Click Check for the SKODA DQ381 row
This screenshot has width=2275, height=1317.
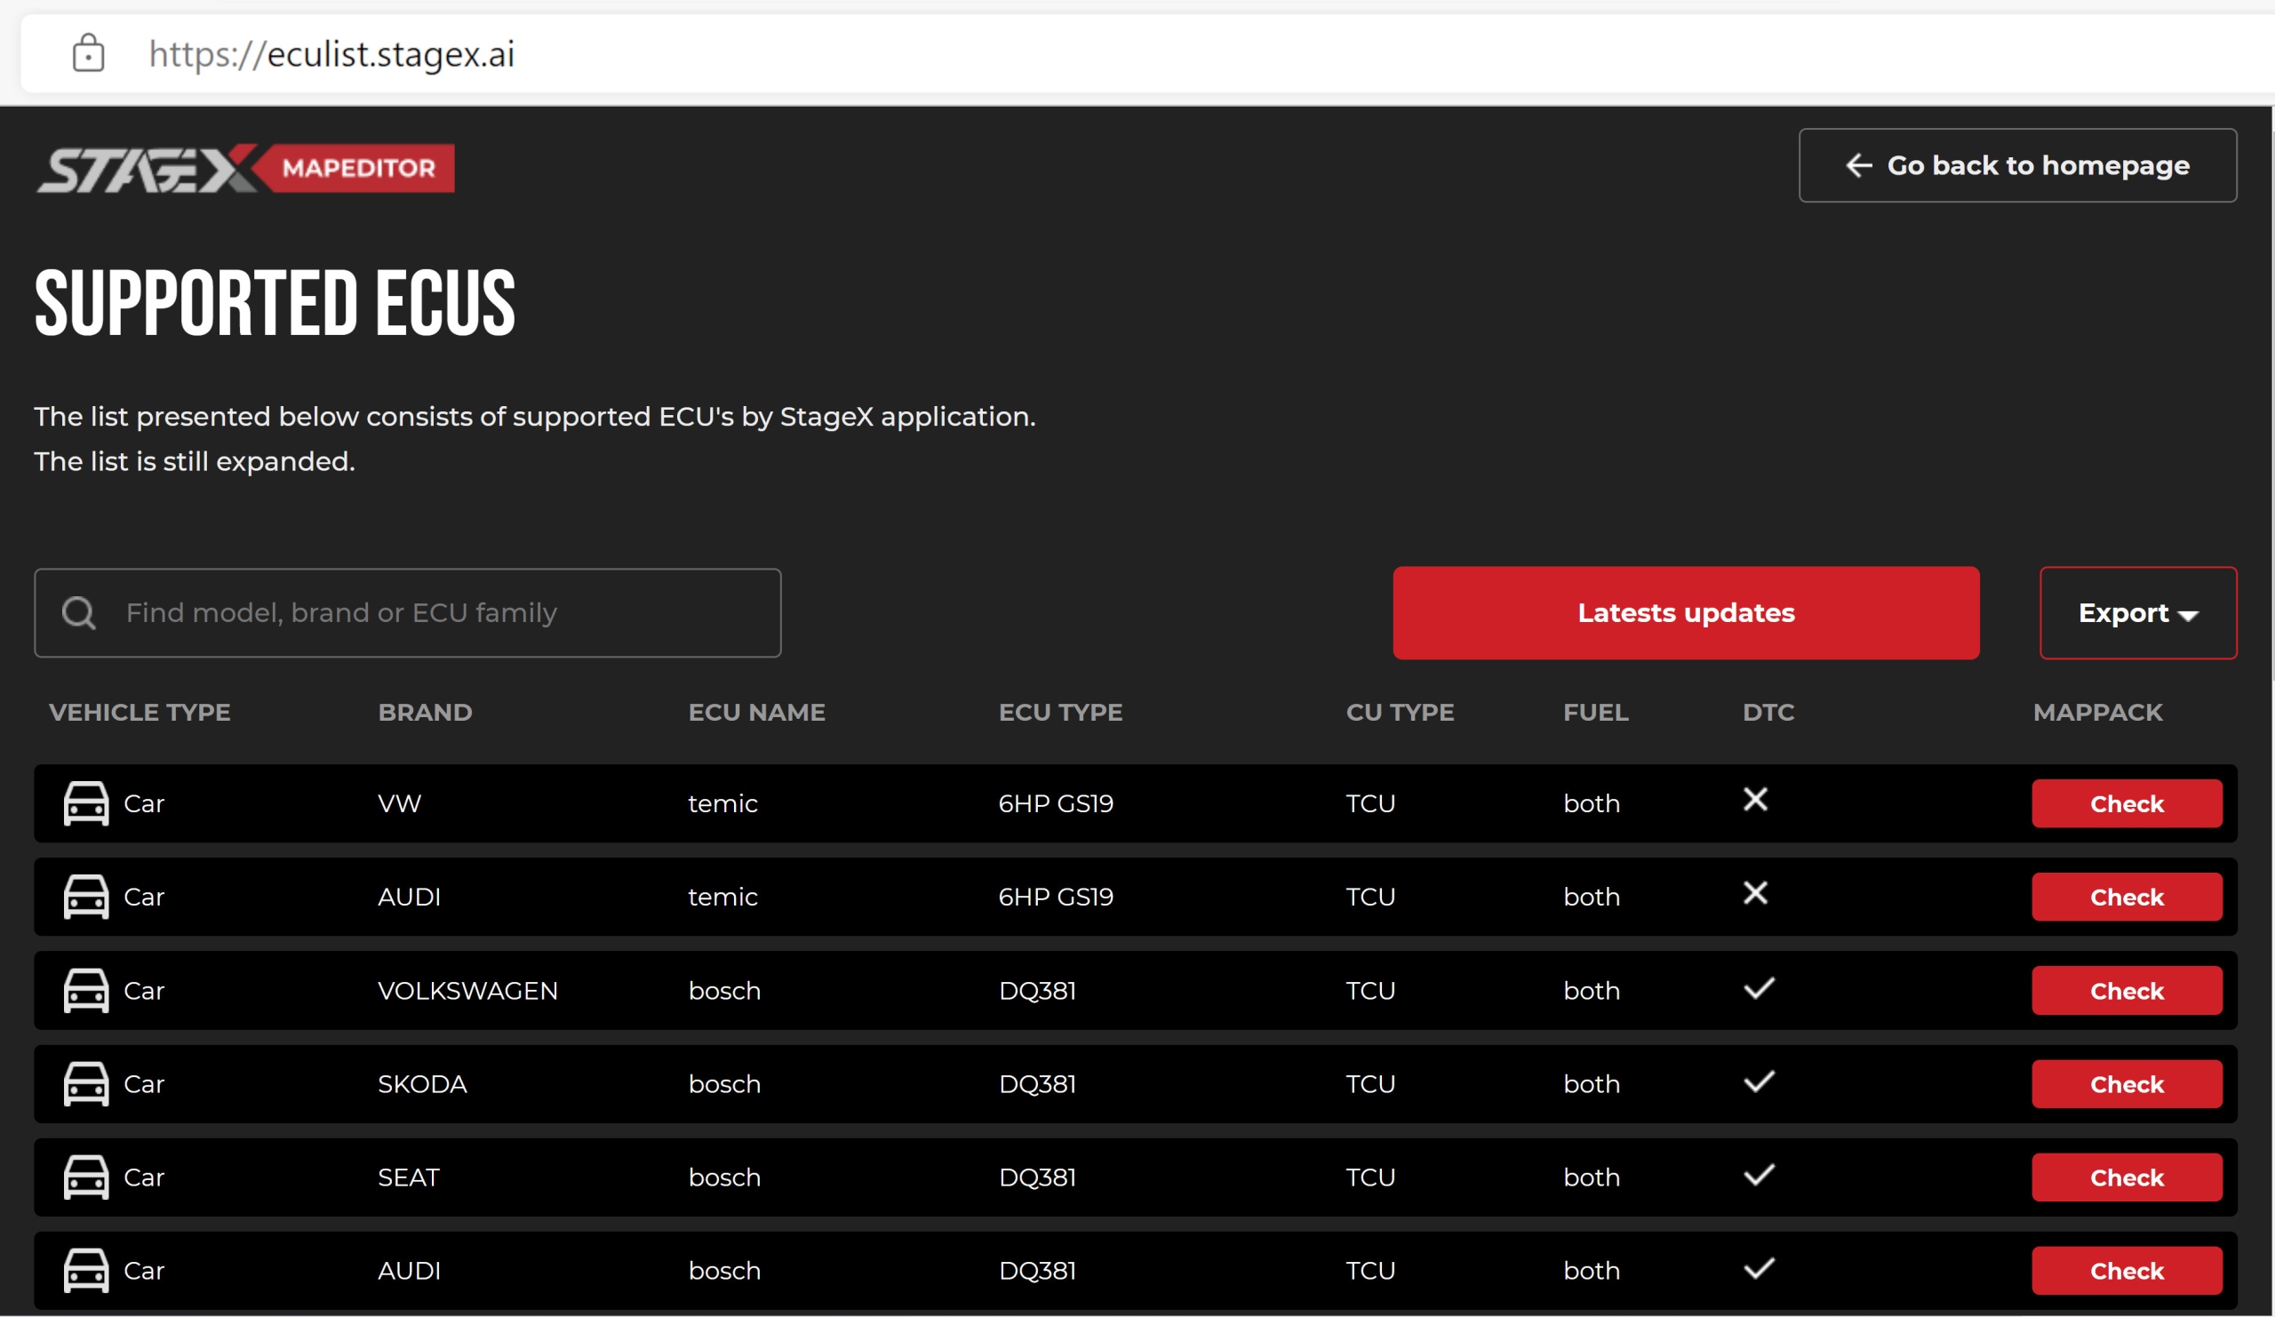[x=2126, y=1084]
